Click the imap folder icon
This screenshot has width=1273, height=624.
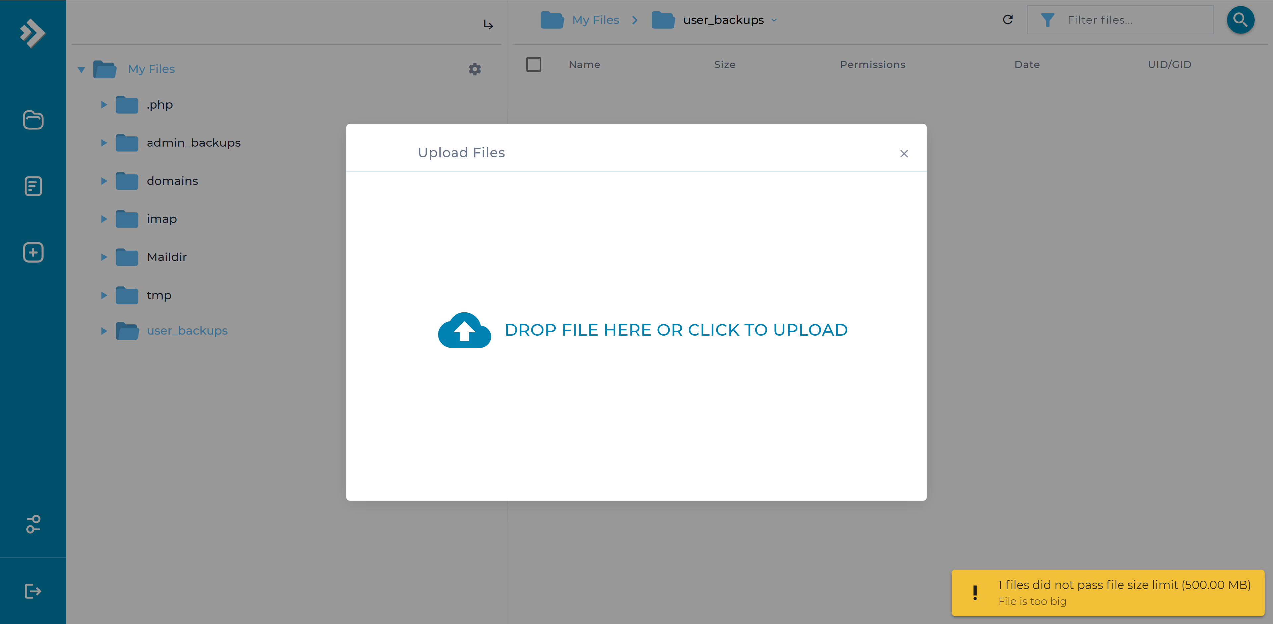coord(127,219)
